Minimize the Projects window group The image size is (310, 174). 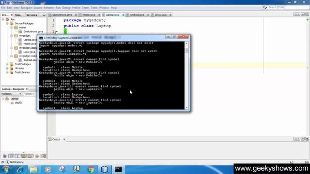(x=44, y=15)
